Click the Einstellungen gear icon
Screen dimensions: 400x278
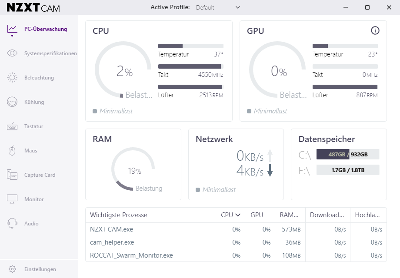pyautogui.click(x=12, y=269)
